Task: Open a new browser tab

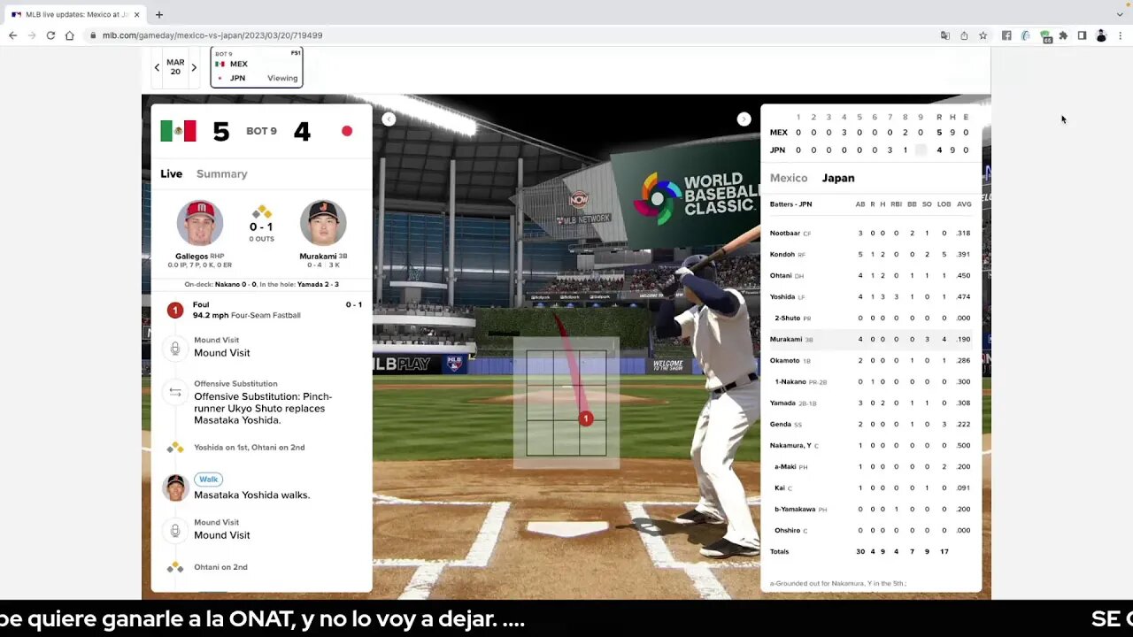Action: pos(159,14)
